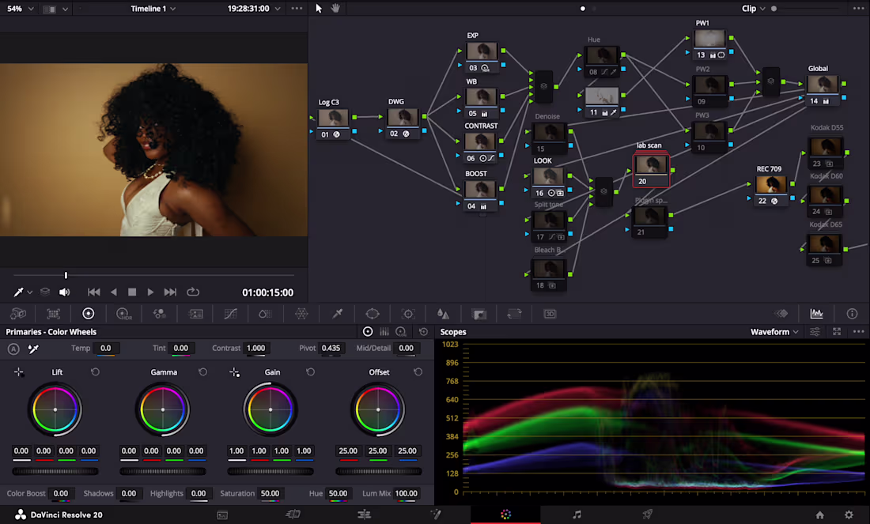This screenshot has height=524, width=870.
Task: Enable loop playback in the viewer
Action: (x=193, y=292)
